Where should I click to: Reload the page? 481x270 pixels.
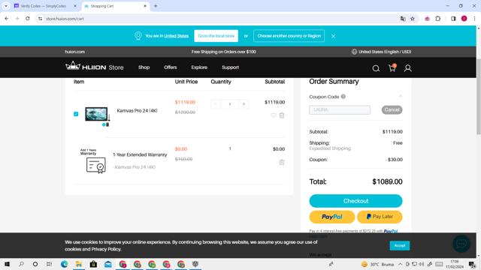click(x=28, y=19)
